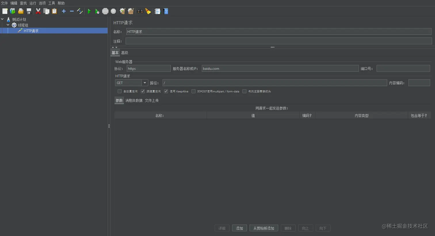The width and height of the screenshot is (435, 236).
Task: Select the 消息体数据 tab
Action: (x=134, y=100)
